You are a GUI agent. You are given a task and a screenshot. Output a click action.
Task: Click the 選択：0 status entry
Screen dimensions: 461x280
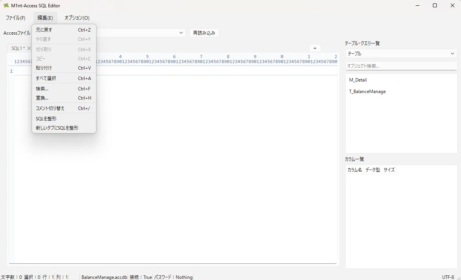tap(32, 277)
